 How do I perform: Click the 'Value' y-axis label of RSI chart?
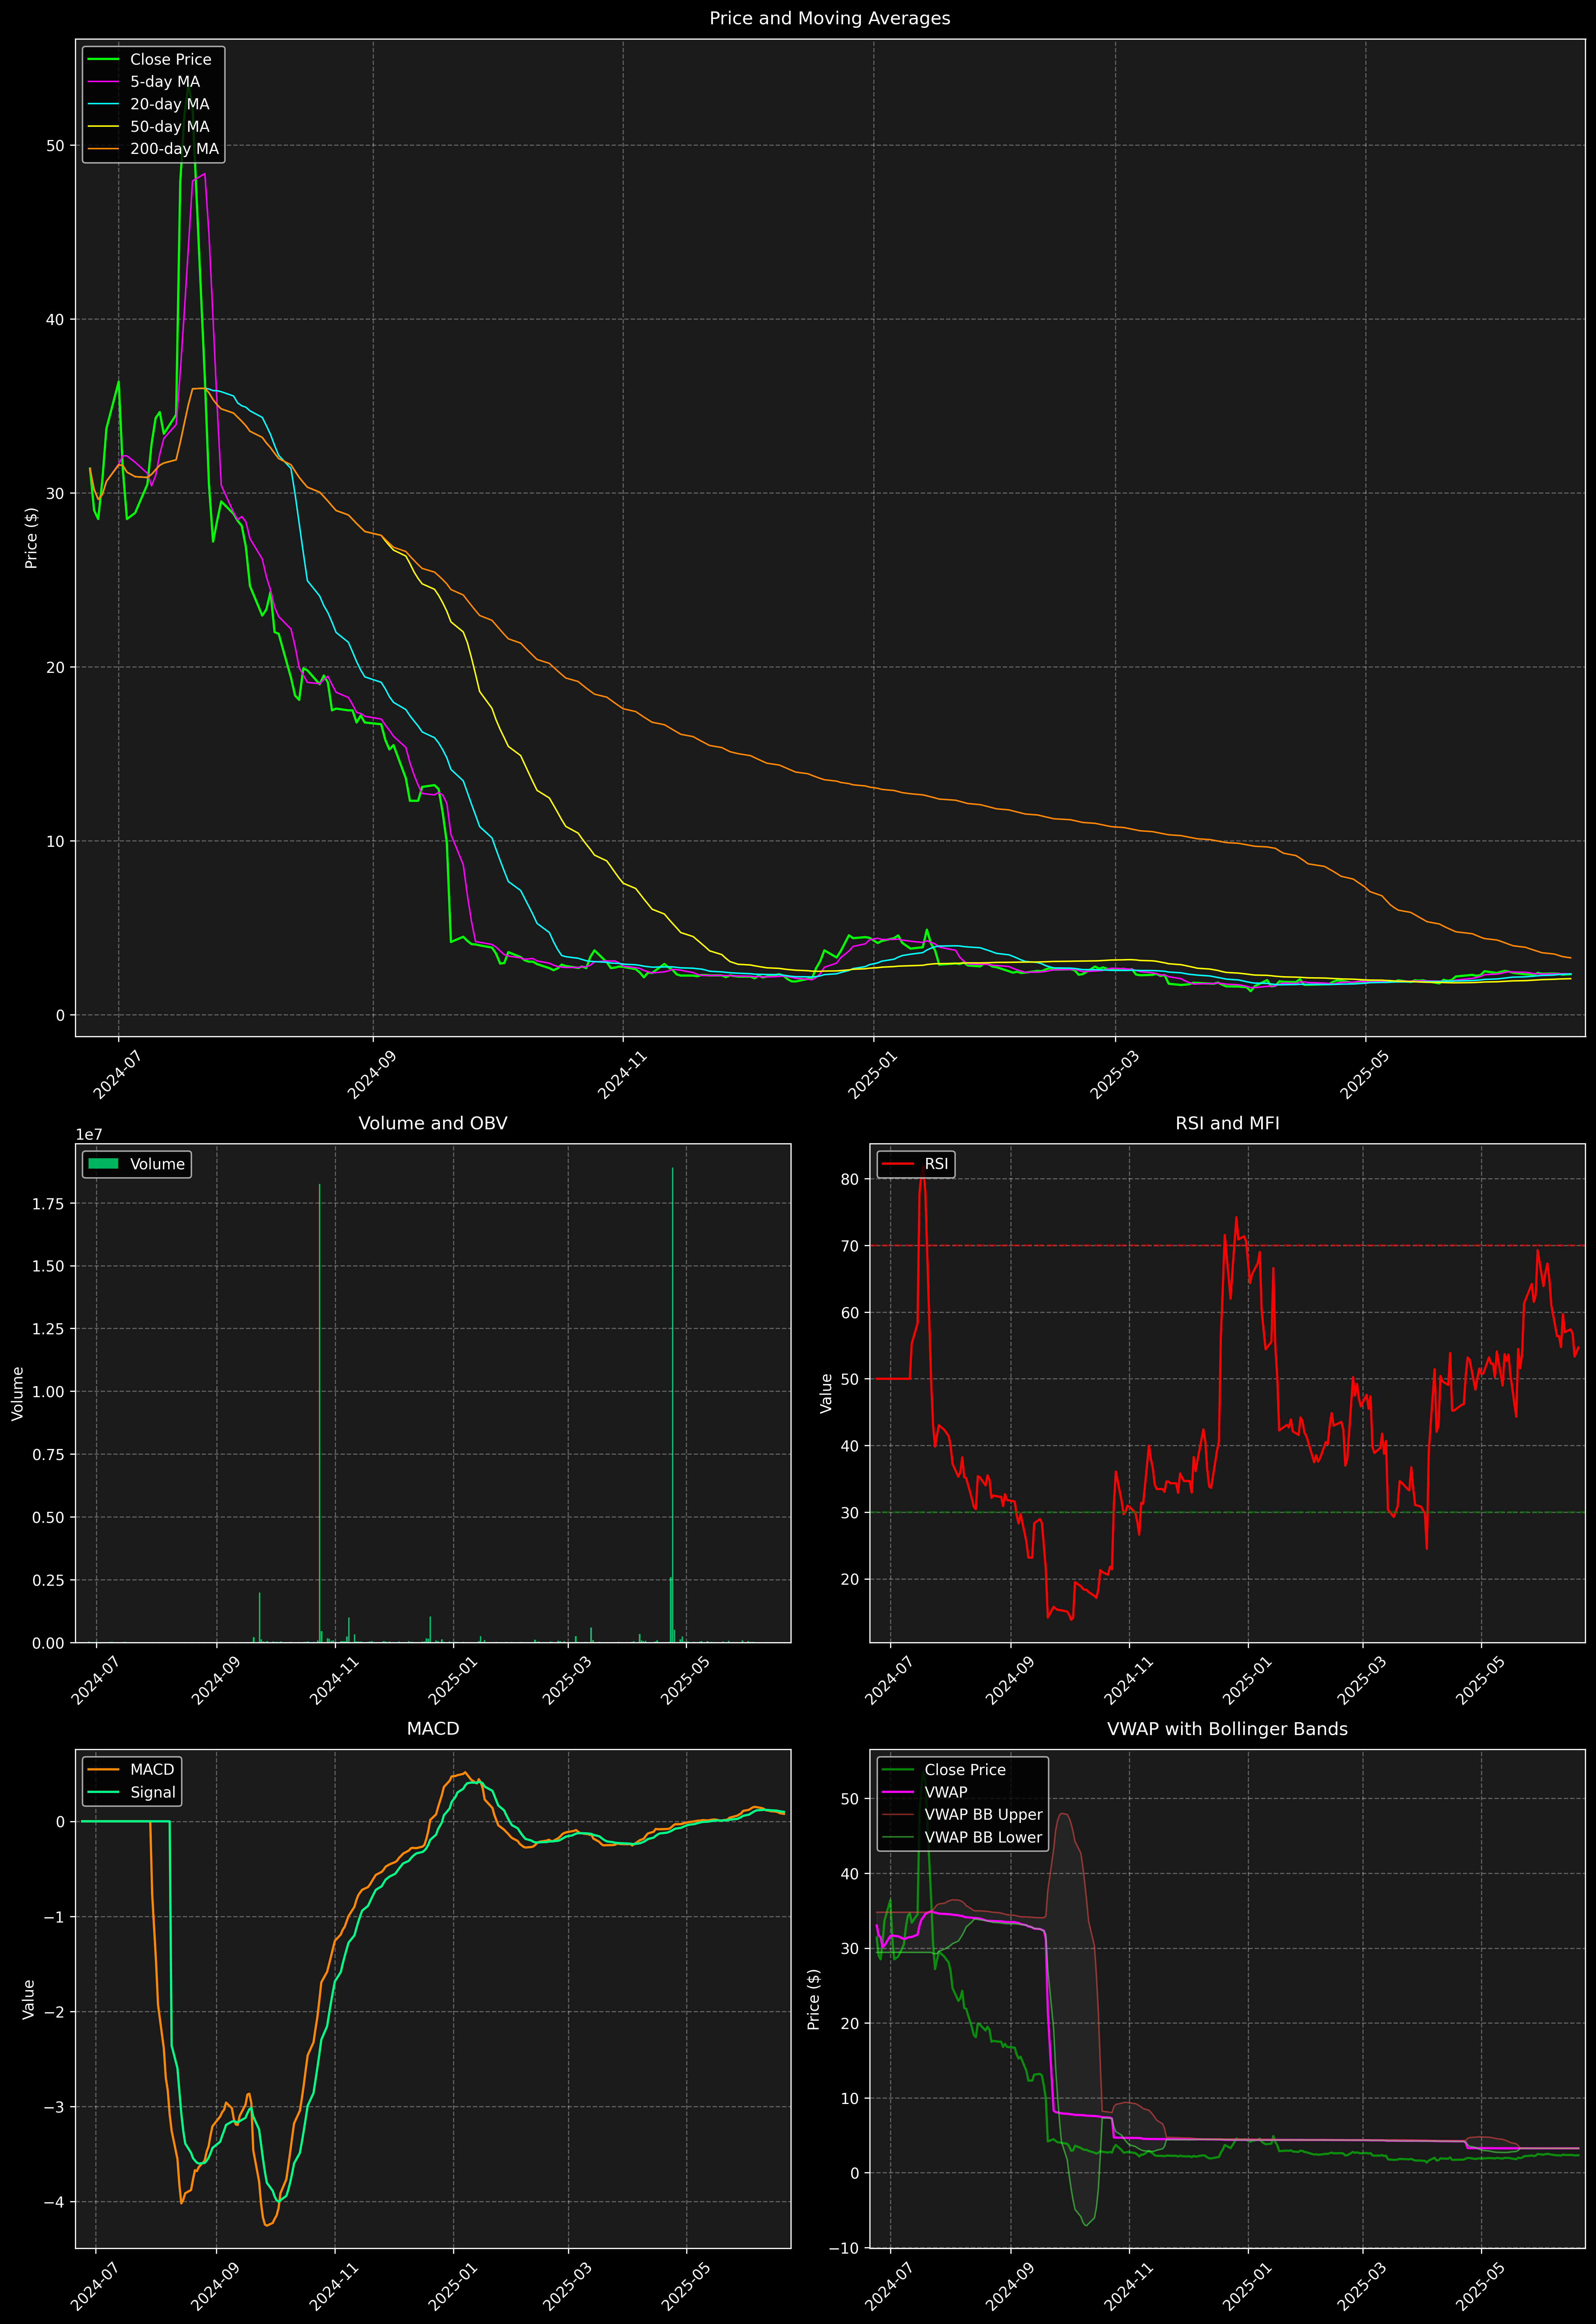826,1393
